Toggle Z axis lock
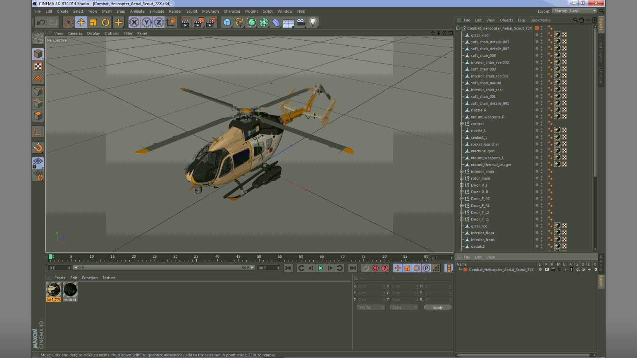Viewport: 637px width, 358px height. [159, 22]
